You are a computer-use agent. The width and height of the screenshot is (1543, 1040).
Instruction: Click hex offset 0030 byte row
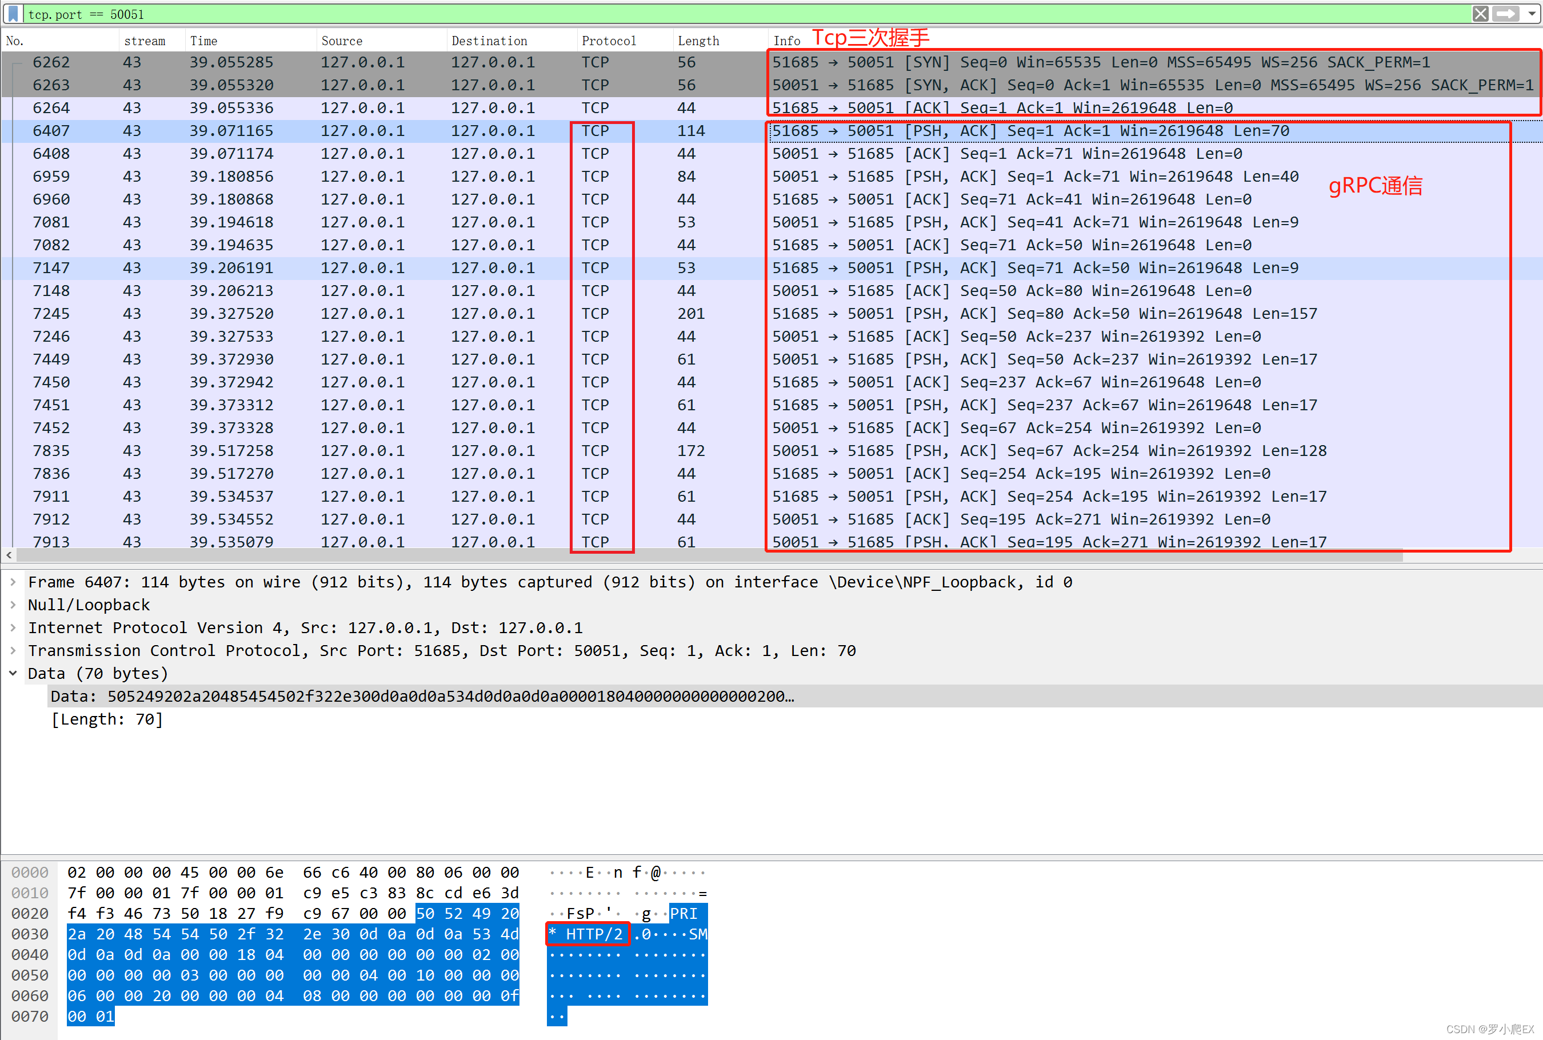(x=292, y=934)
